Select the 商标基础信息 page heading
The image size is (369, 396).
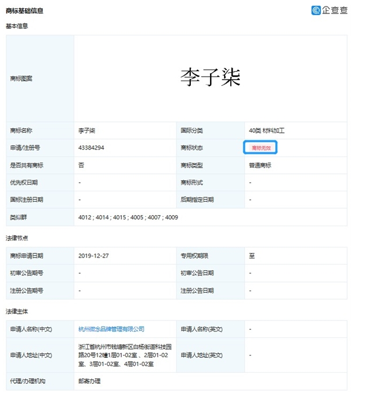point(24,10)
